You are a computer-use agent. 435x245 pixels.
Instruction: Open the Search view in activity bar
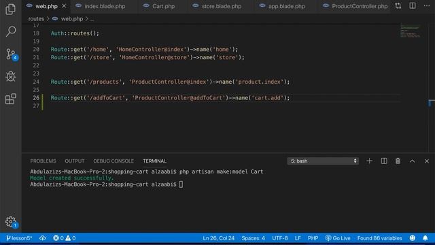tap(11, 31)
